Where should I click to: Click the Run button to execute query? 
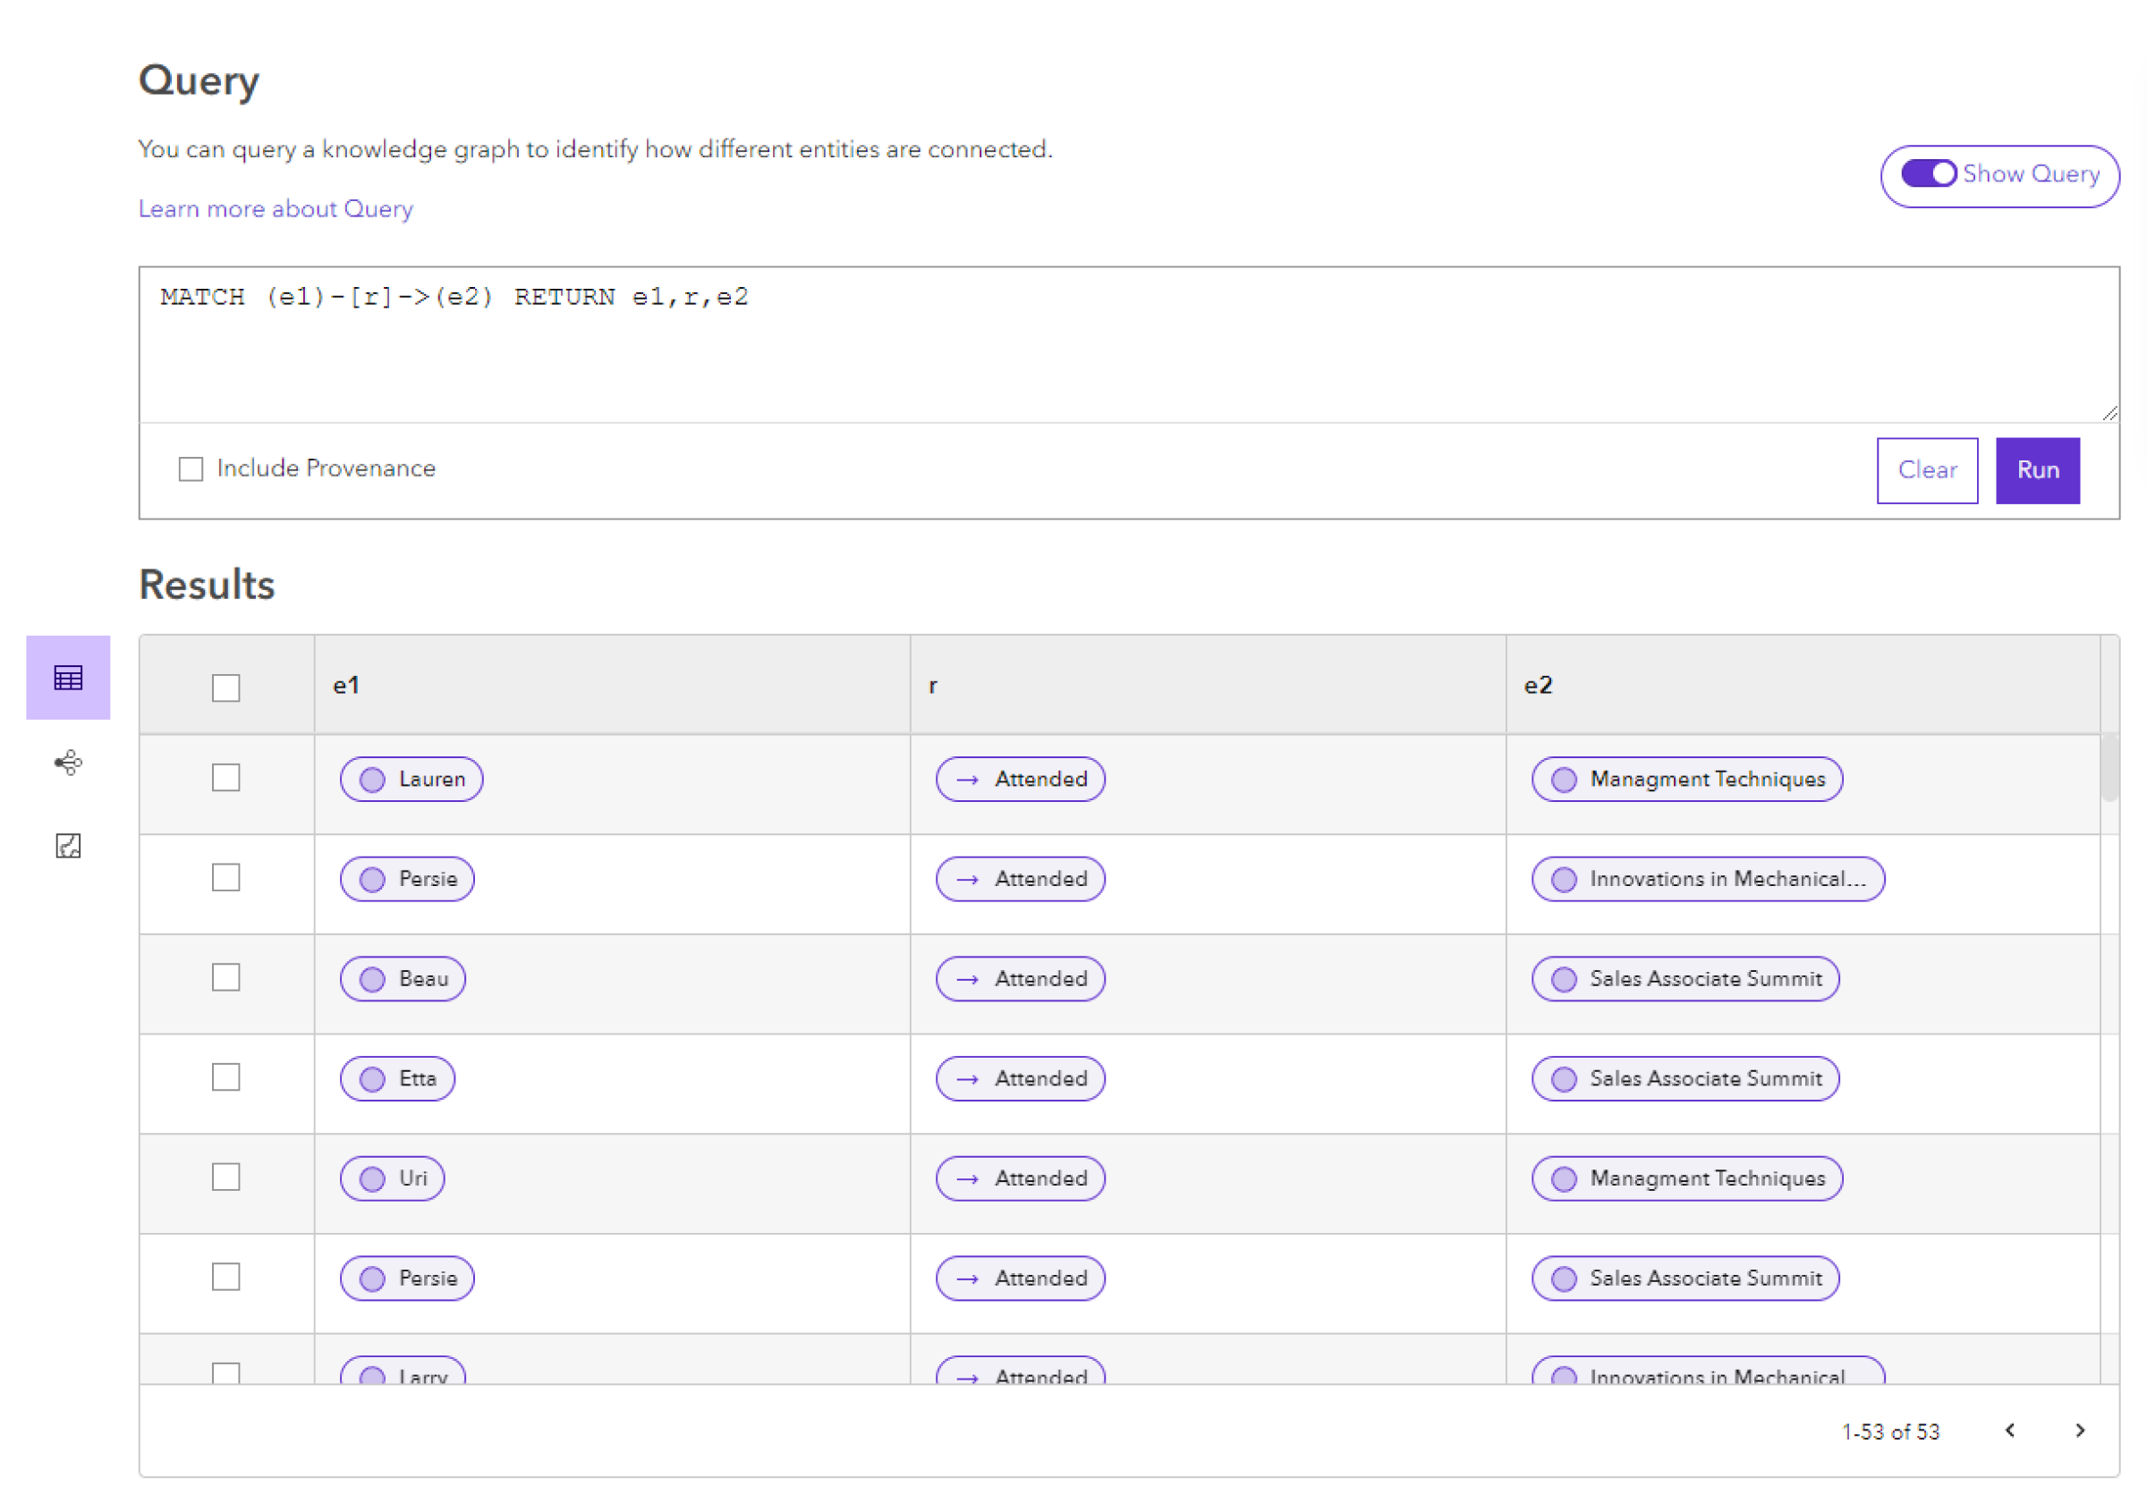2041,468
